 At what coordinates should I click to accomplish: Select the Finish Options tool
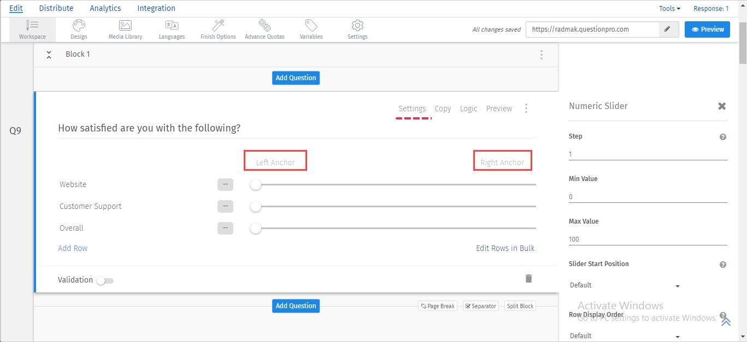(x=217, y=29)
